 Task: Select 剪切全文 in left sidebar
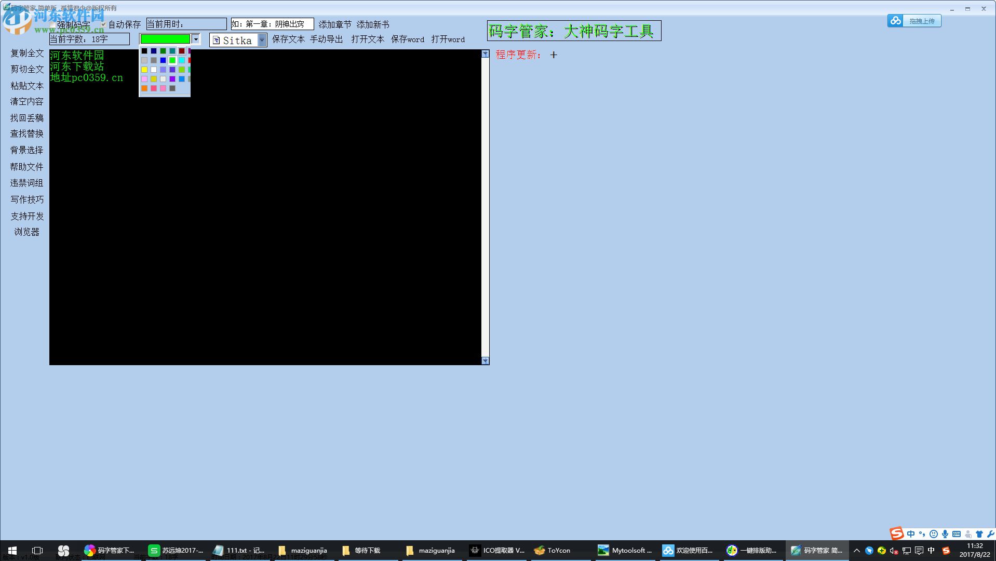pyautogui.click(x=27, y=70)
